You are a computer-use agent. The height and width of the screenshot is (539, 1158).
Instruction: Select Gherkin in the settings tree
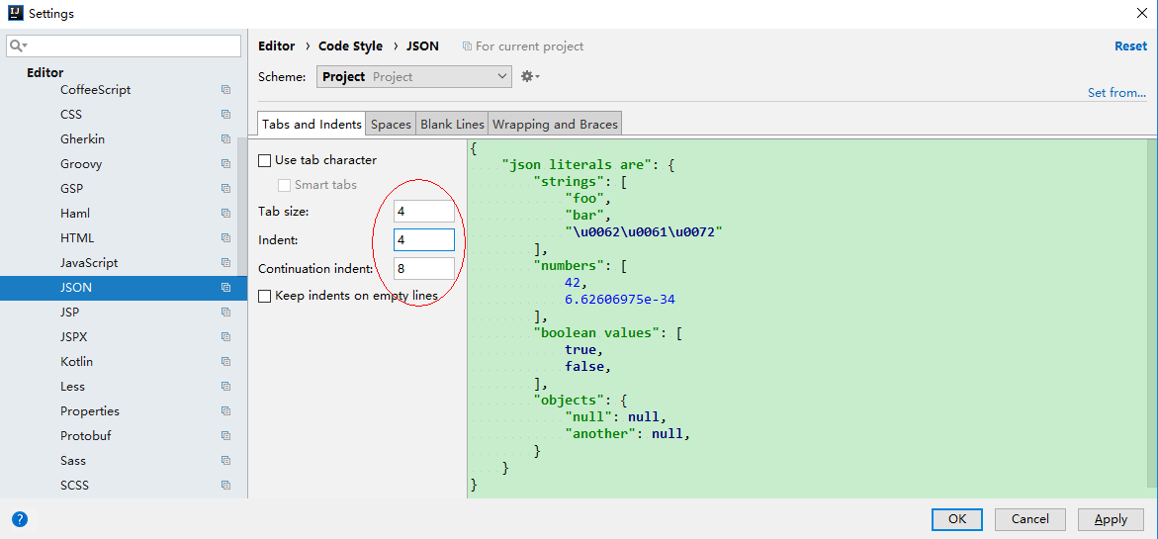coord(81,139)
